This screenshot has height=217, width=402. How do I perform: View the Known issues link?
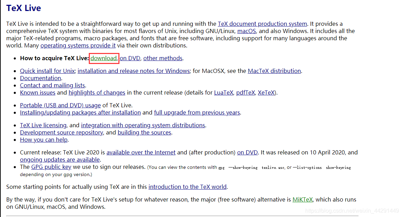(x=38, y=93)
